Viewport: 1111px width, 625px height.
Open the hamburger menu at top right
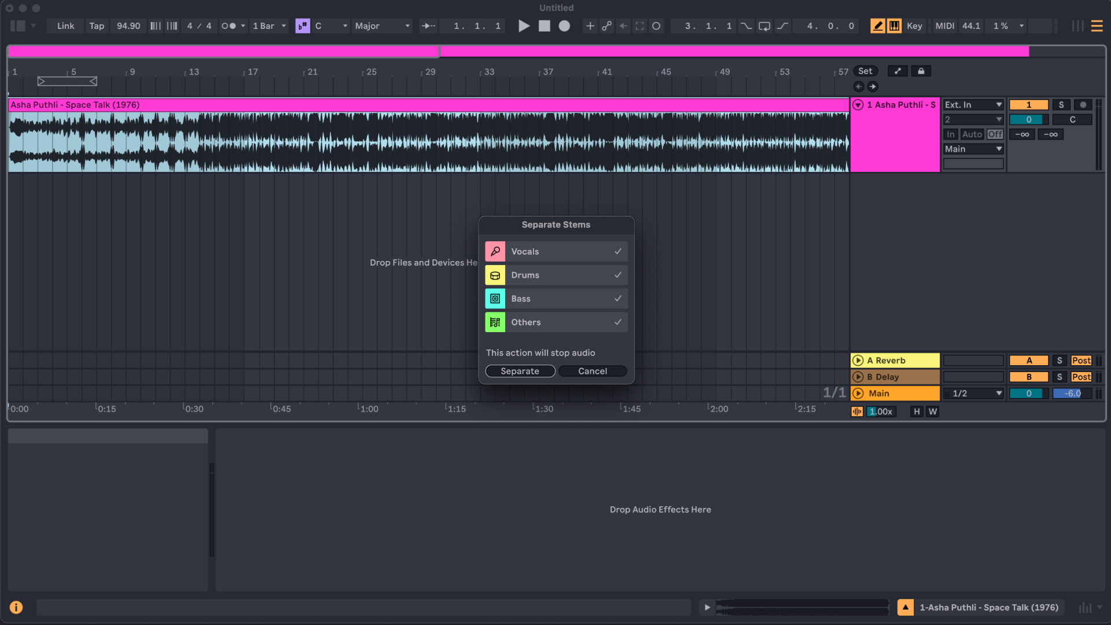coord(1097,25)
